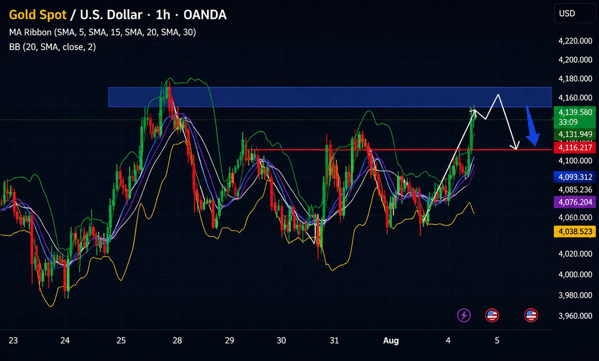Open the USD currency selector
599x361 pixels.
[576, 13]
